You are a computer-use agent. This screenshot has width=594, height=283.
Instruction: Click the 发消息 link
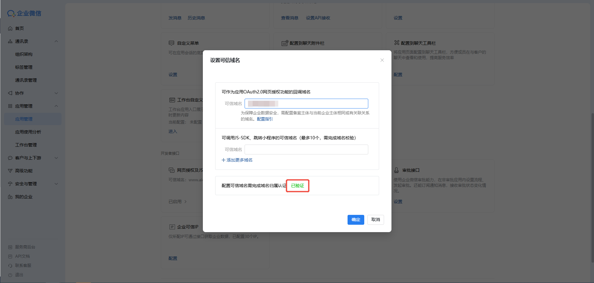click(175, 18)
